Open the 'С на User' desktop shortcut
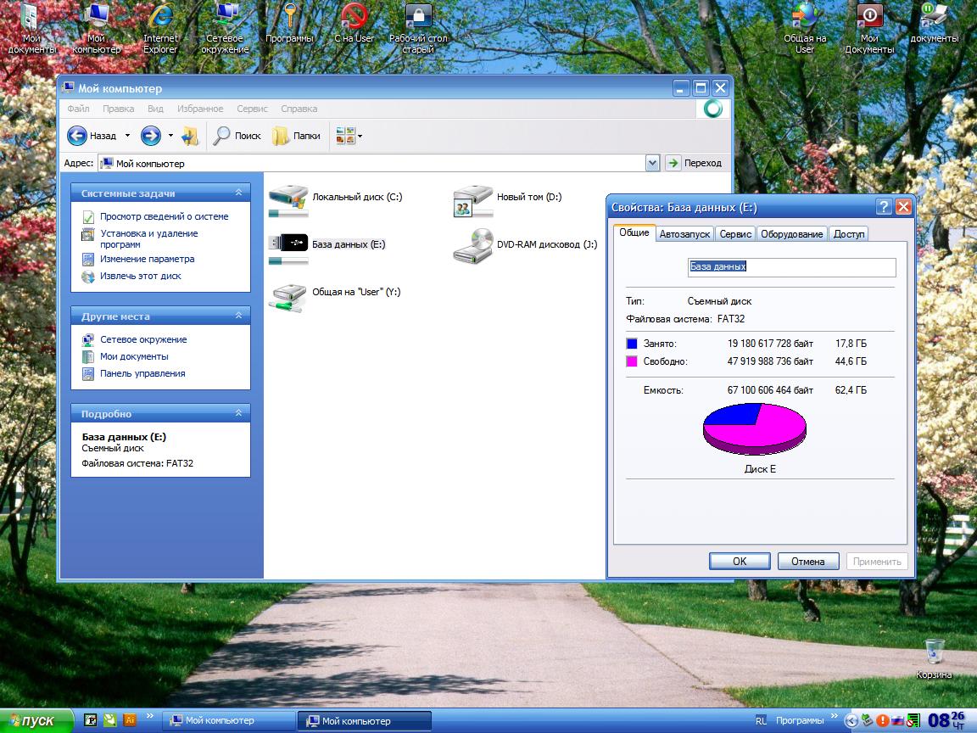The image size is (977, 733). click(354, 24)
